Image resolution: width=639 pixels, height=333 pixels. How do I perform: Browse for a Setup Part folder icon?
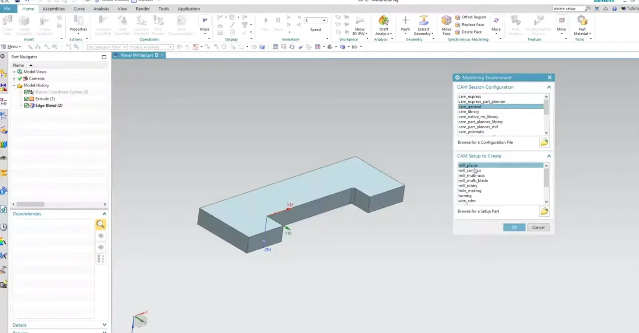544,211
